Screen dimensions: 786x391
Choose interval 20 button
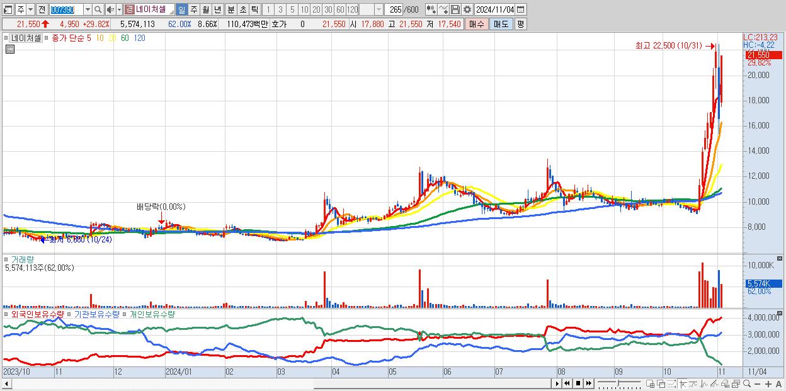316,10
